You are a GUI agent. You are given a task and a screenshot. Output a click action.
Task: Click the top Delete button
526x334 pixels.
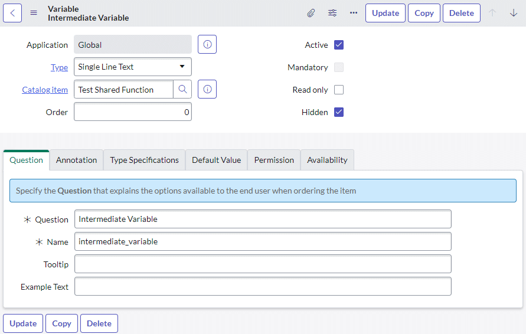[462, 13]
